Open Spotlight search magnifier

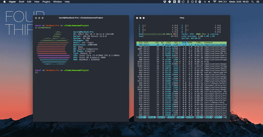coord(252,2)
